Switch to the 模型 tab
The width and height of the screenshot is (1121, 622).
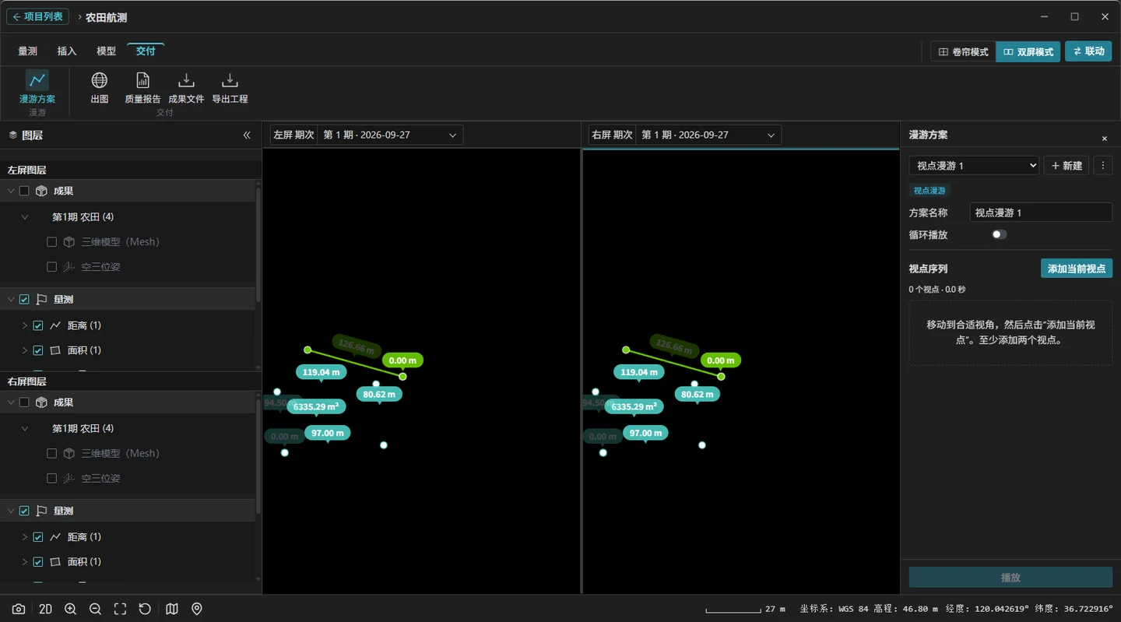(x=106, y=51)
